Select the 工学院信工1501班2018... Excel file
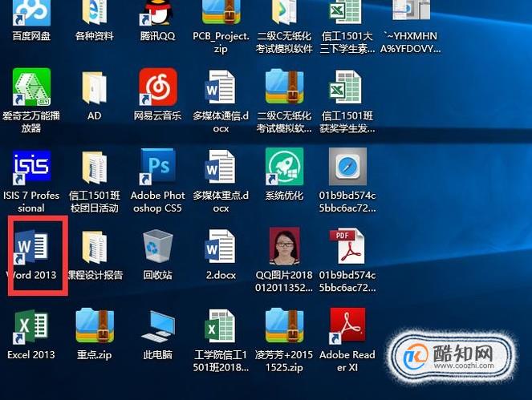This screenshot has height=400, width=532. (x=221, y=326)
